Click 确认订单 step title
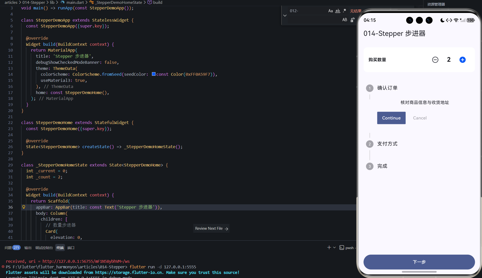482x278 pixels. point(387,88)
